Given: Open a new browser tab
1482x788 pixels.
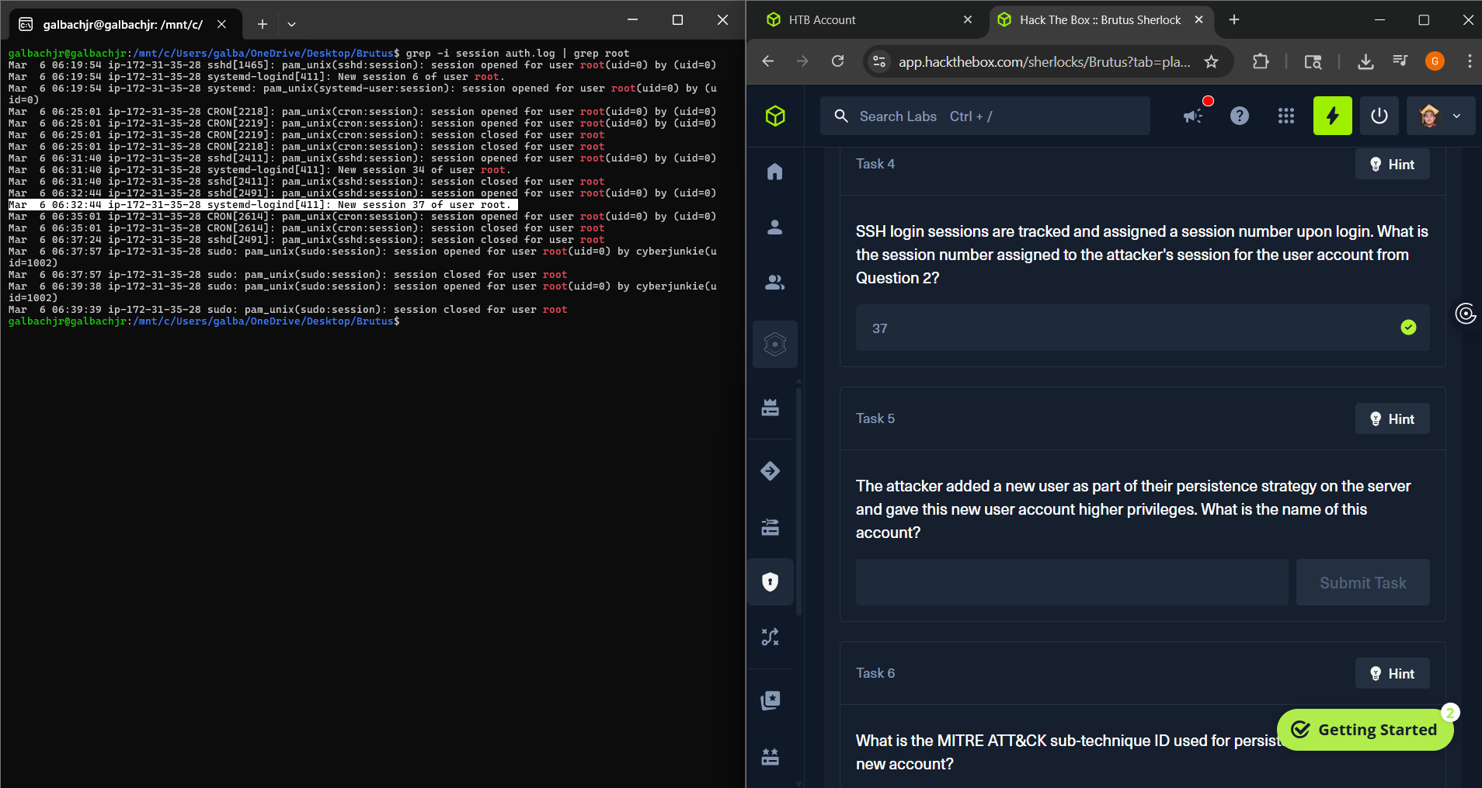Looking at the screenshot, I should click(1234, 20).
